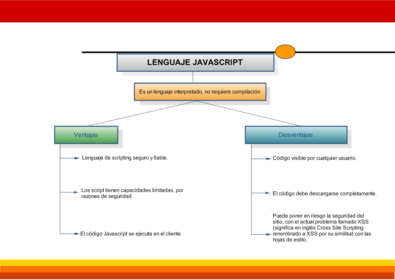Click "El código Javascript se ejecuta en el cliente"

coord(131,234)
